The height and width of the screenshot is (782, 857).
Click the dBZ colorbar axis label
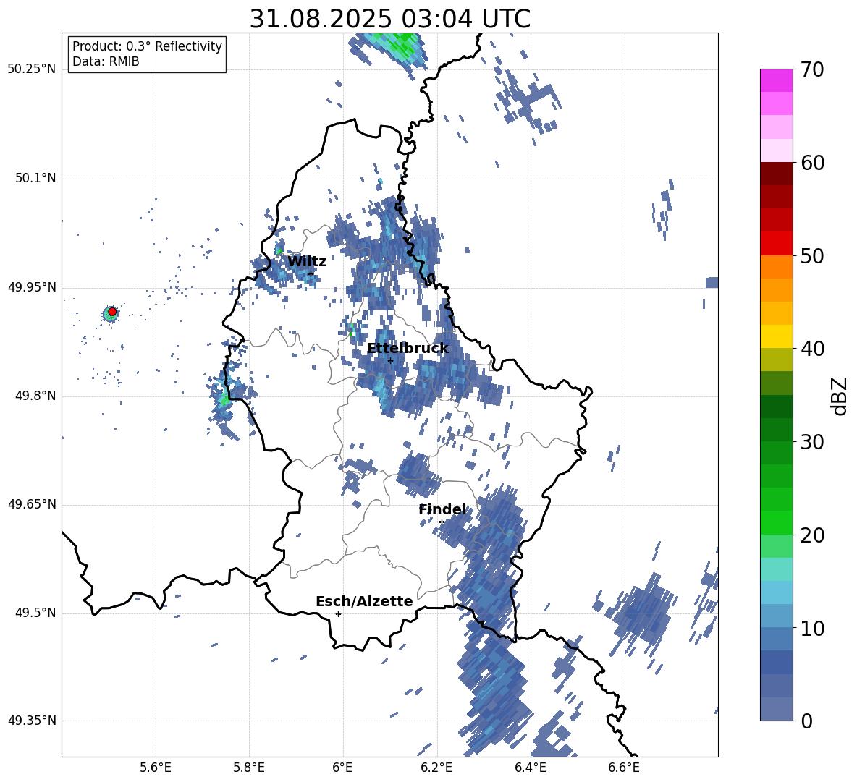pyautogui.click(x=840, y=396)
